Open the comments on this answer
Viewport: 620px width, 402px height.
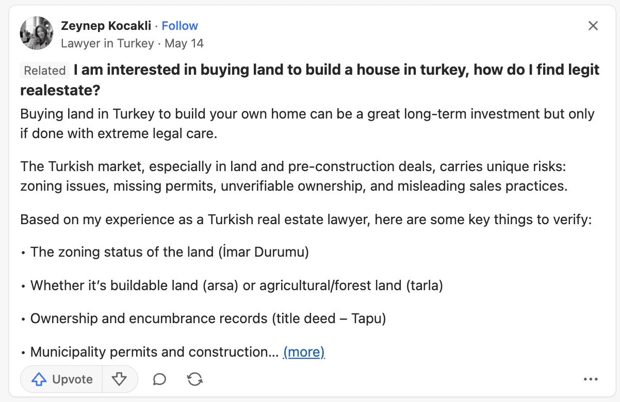coord(159,379)
